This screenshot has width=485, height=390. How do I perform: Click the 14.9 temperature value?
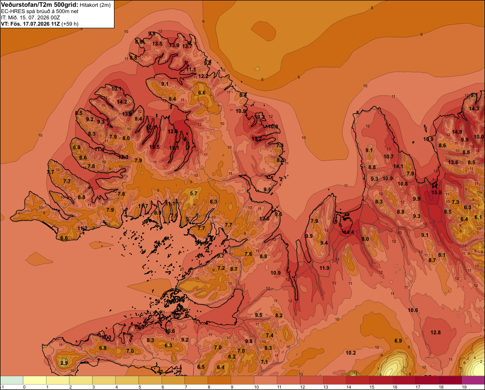[x=457, y=132]
